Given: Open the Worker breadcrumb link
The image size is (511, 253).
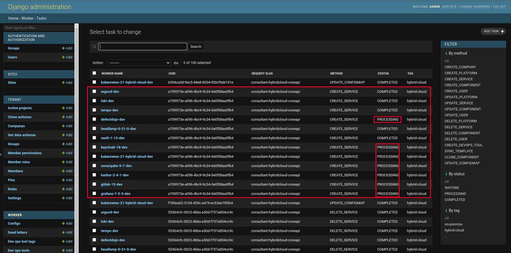Looking at the screenshot, I should pos(28,18).
